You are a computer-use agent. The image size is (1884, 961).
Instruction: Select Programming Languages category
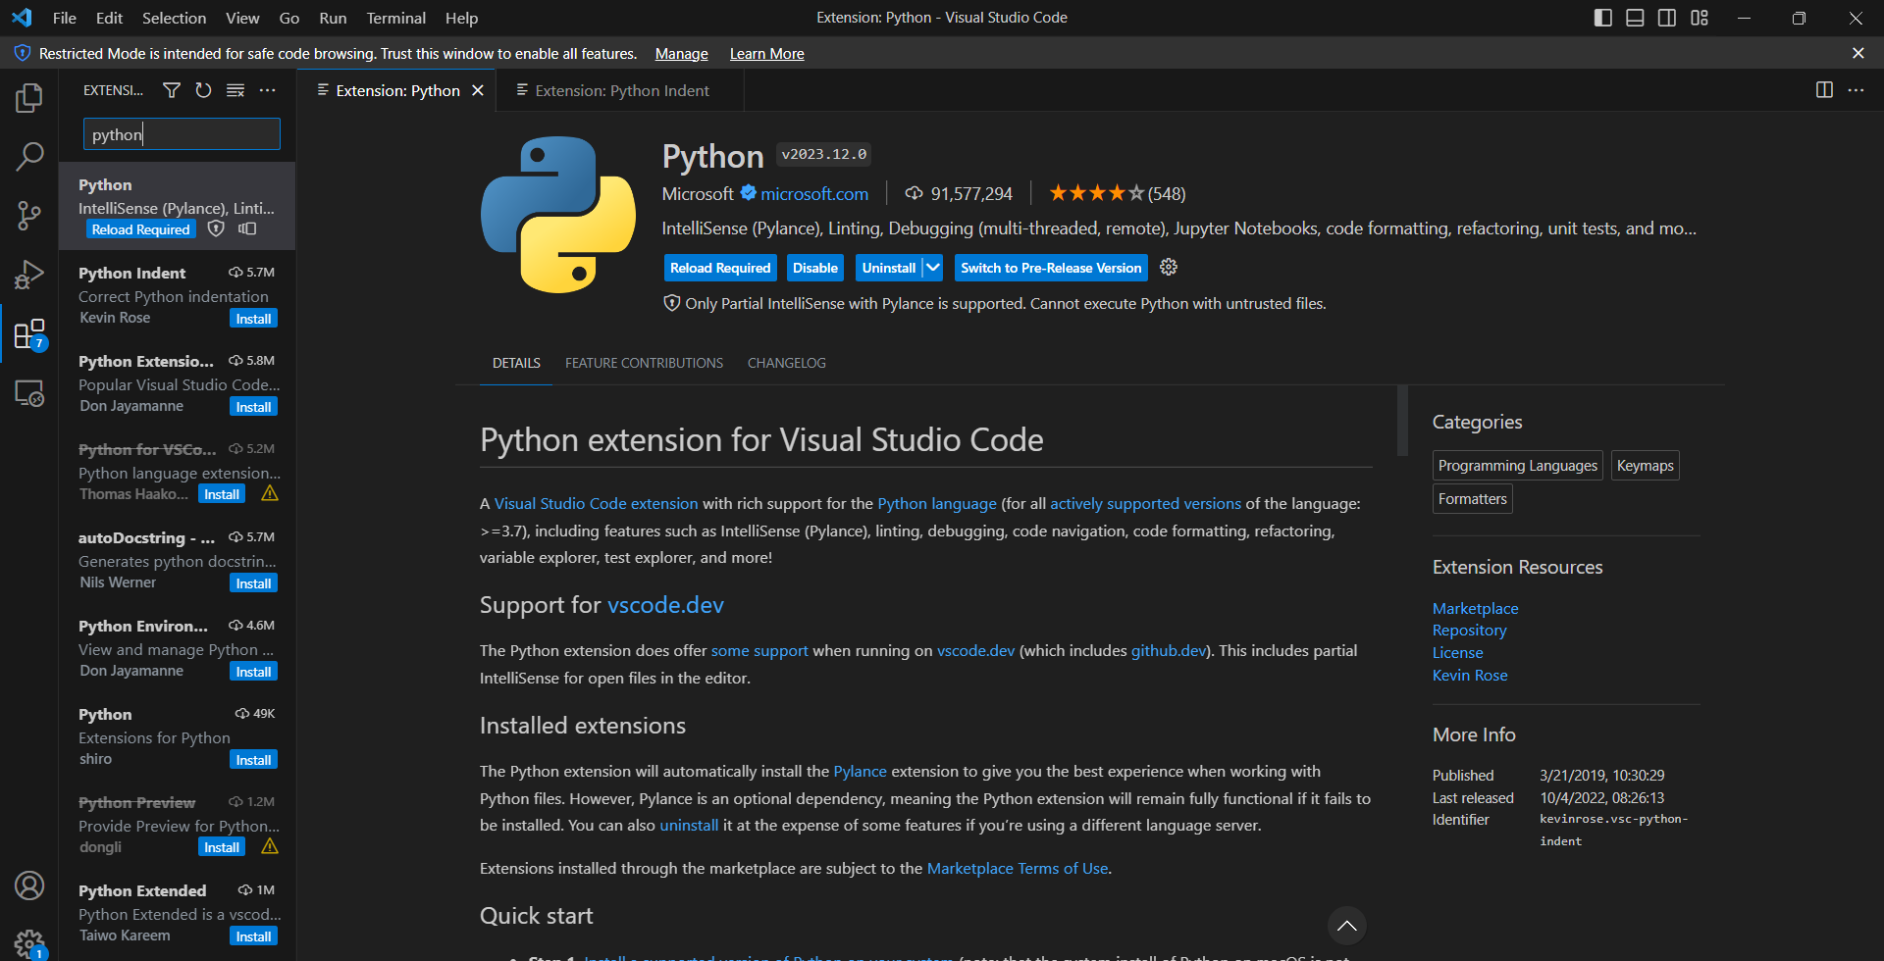click(1517, 466)
